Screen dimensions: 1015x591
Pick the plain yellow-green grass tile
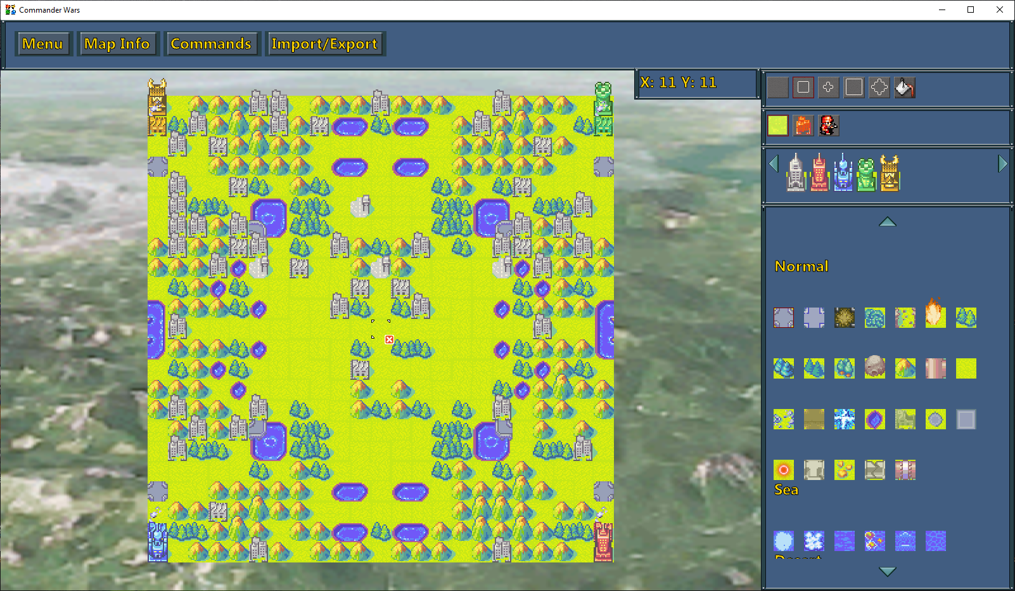[x=966, y=368]
